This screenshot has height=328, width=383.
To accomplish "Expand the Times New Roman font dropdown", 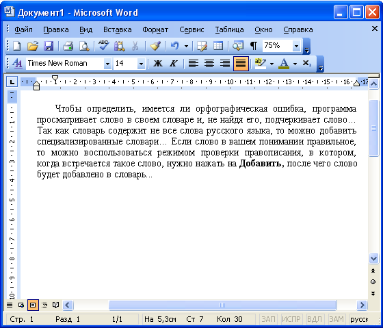I will tap(107, 64).
